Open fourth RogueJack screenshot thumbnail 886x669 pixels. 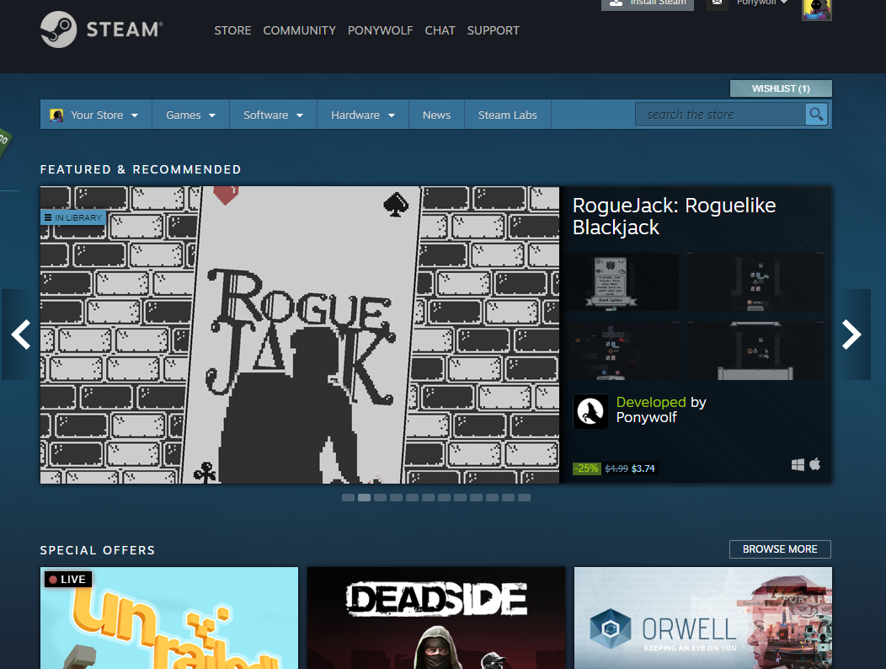tap(755, 351)
